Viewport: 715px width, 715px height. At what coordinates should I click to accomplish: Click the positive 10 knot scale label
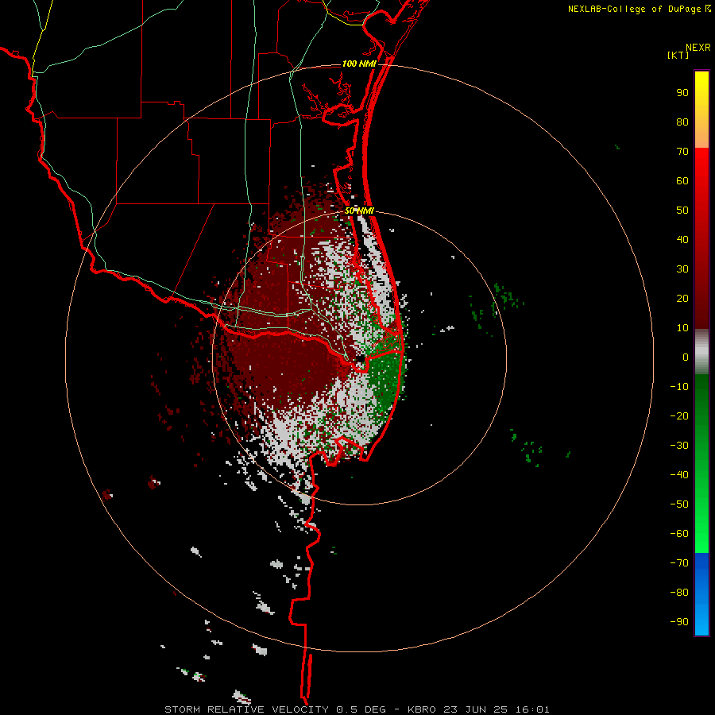tap(682, 328)
